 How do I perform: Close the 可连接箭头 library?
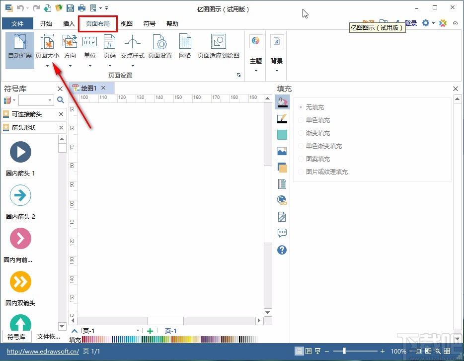pyautogui.click(x=61, y=114)
